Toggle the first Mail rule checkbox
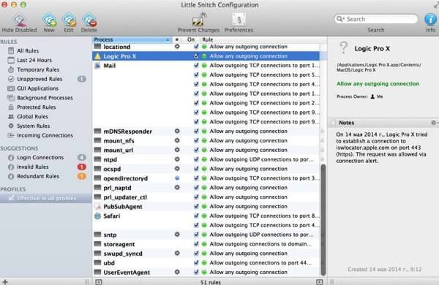 pyautogui.click(x=196, y=66)
